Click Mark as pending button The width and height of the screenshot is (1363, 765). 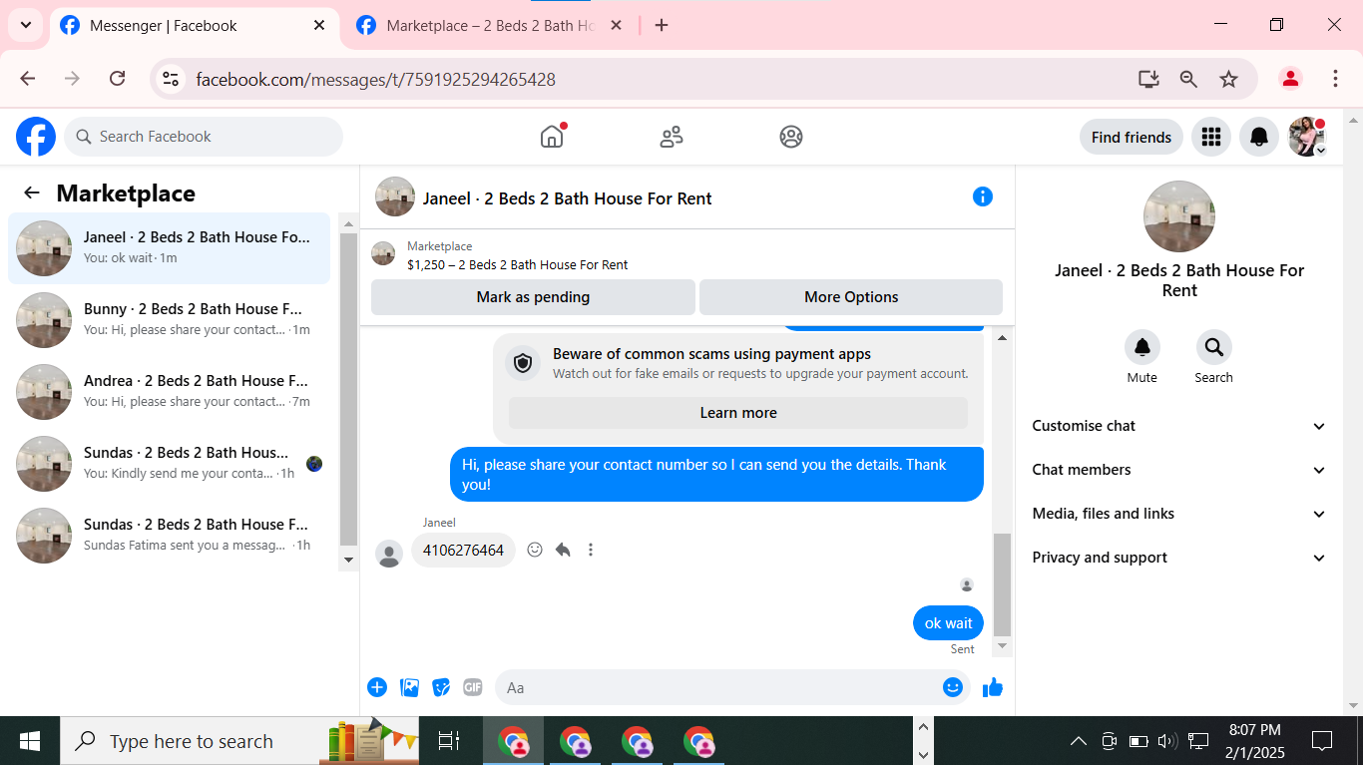coord(533,297)
